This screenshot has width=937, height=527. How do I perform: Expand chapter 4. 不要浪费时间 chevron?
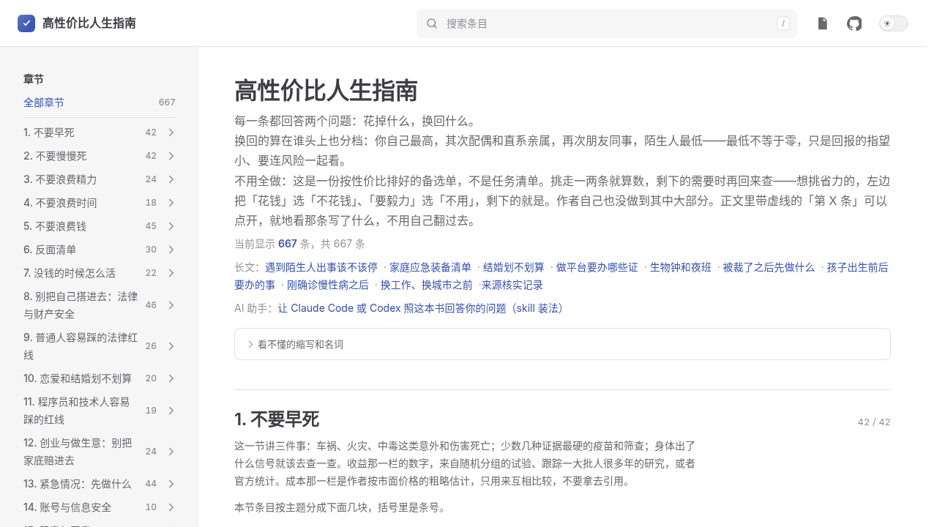[x=171, y=203]
